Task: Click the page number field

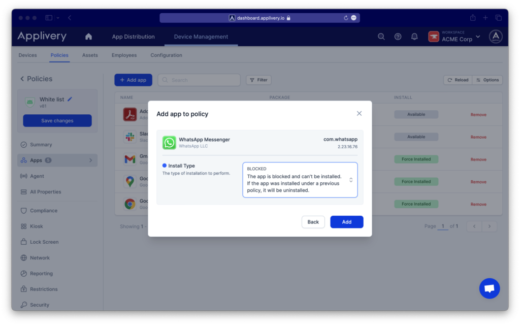Action: point(443,226)
